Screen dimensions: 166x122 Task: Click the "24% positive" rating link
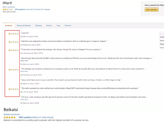coord(20,9)
